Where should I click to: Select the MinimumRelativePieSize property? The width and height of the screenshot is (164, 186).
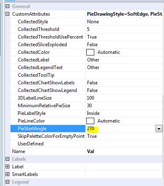click(x=44, y=106)
